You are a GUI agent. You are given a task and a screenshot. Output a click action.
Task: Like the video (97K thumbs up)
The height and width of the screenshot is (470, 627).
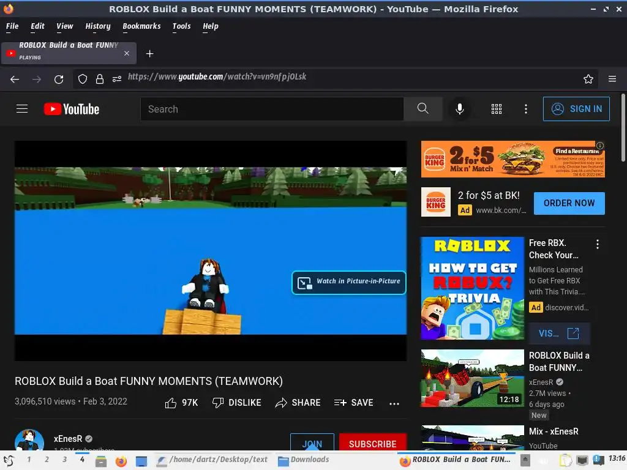pos(181,403)
